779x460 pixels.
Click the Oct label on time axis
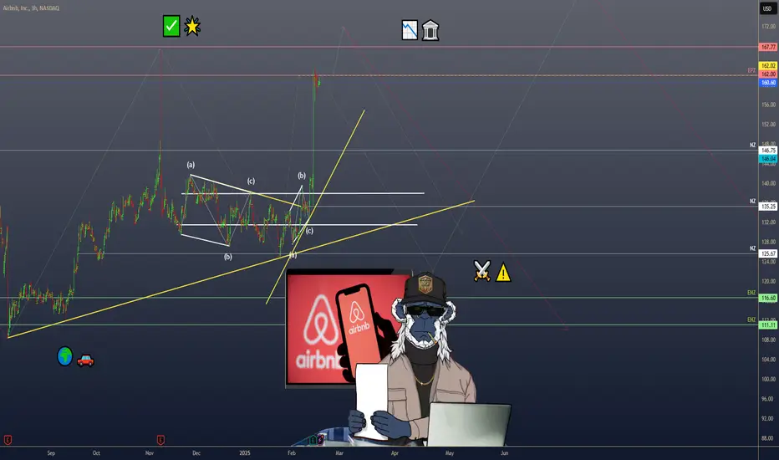96,453
